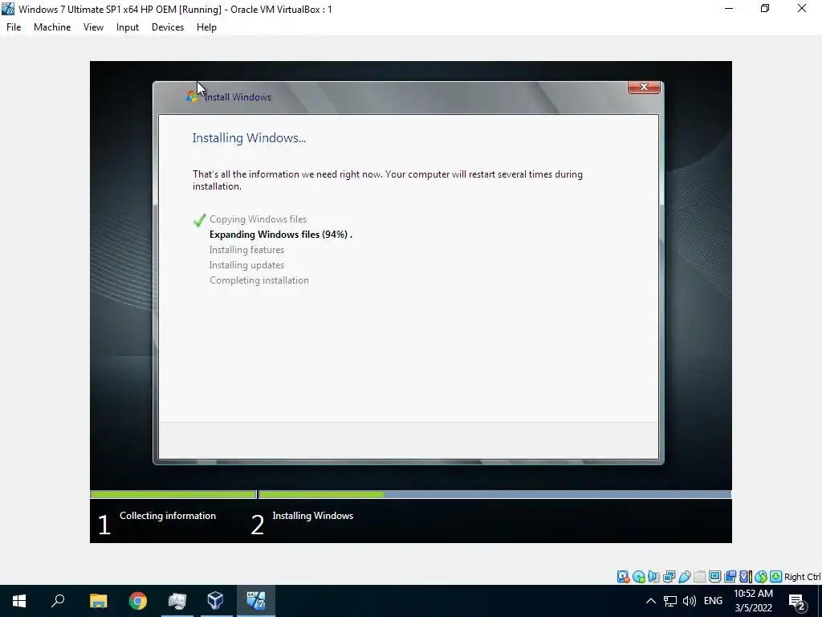Click the USB devices indicator icon
This screenshot has height=617, width=822.
684,577
